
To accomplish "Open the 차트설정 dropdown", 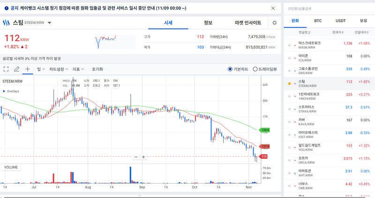I will coord(59,69).
